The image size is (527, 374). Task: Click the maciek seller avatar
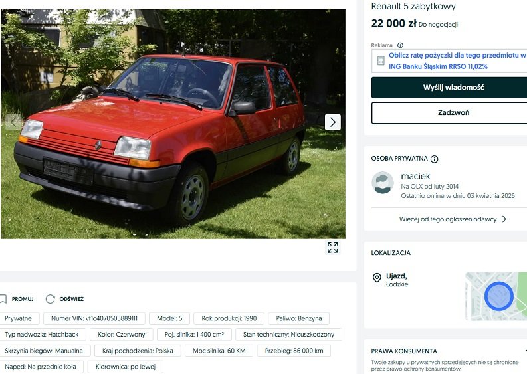coord(383,183)
